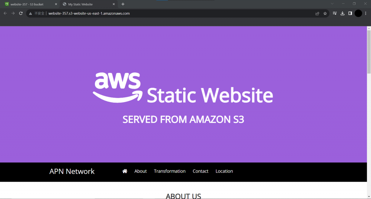Click the home icon in site navbar
Image resolution: width=371 pixels, height=199 pixels.
125,171
